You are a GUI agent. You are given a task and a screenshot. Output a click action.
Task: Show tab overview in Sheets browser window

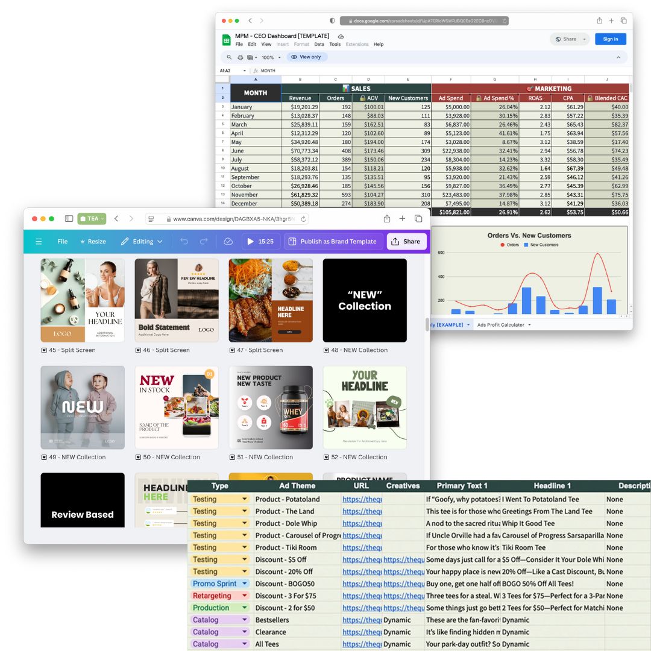point(624,20)
